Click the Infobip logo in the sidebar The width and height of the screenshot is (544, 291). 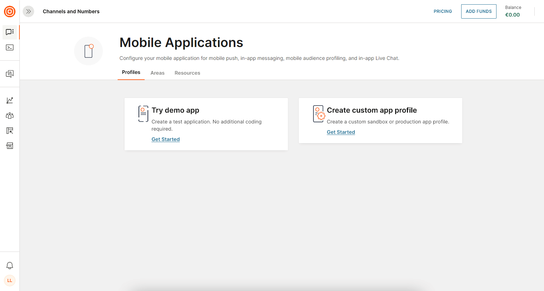(x=10, y=11)
